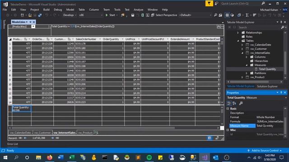Click the Analyze in Excel toolbar icon
Viewport: 289px width, 162px height.
point(143,15)
